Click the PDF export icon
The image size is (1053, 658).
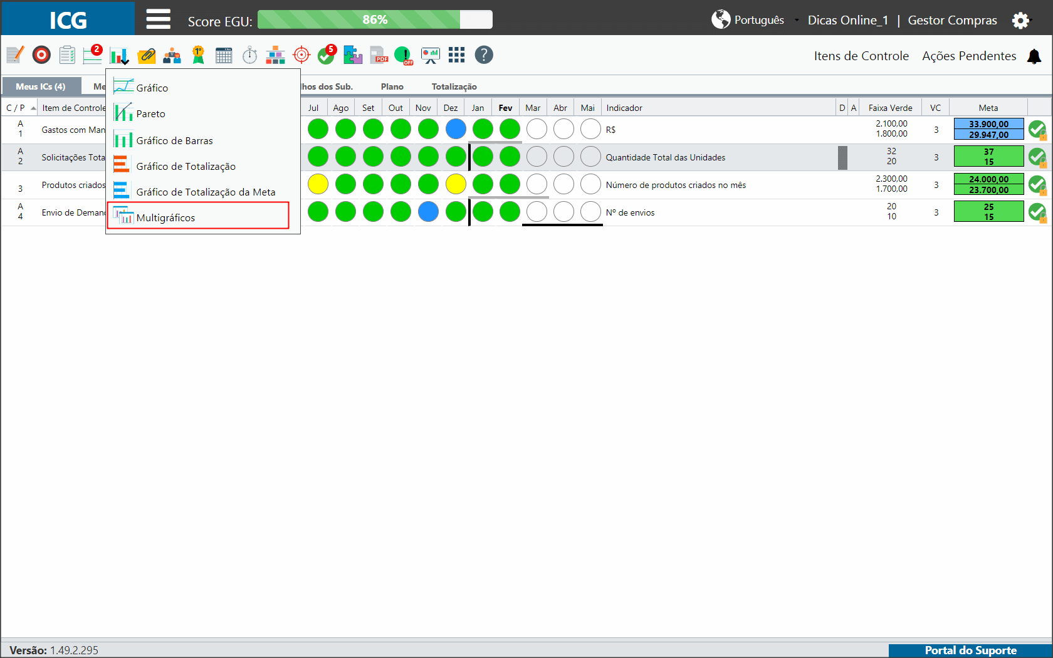[x=379, y=55]
